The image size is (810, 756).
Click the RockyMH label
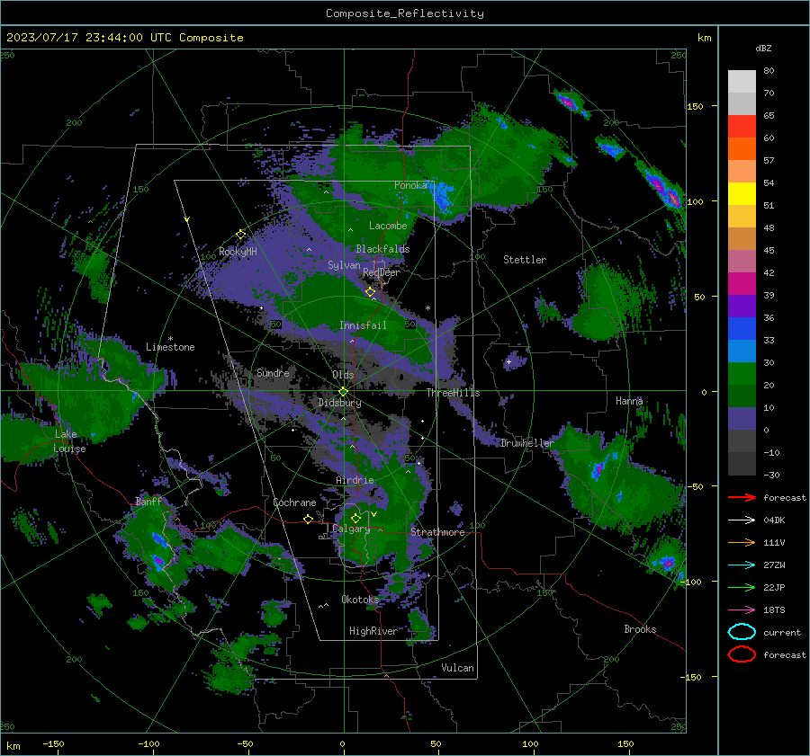pos(238,252)
